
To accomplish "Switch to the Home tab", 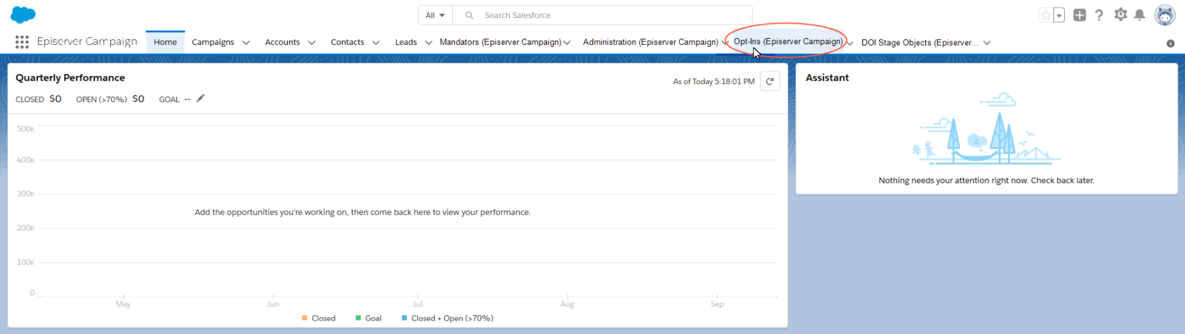I will [x=165, y=42].
